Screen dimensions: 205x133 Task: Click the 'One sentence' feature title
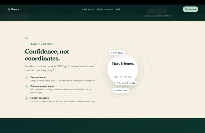(x=38, y=77)
